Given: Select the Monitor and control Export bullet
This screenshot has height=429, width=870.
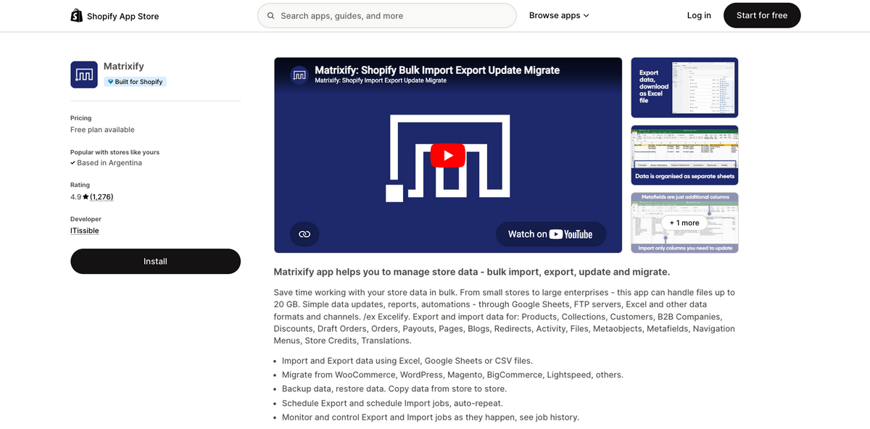Looking at the screenshot, I should tap(431, 417).
